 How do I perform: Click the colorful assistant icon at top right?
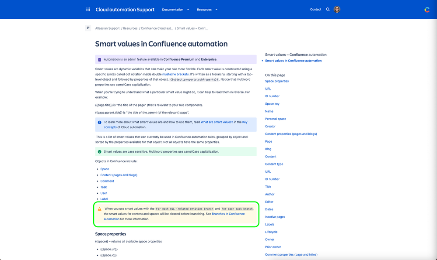click(427, 10)
